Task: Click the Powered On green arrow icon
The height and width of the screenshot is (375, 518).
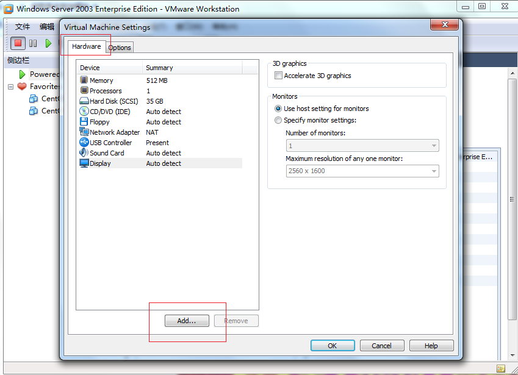Action: (x=22, y=74)
